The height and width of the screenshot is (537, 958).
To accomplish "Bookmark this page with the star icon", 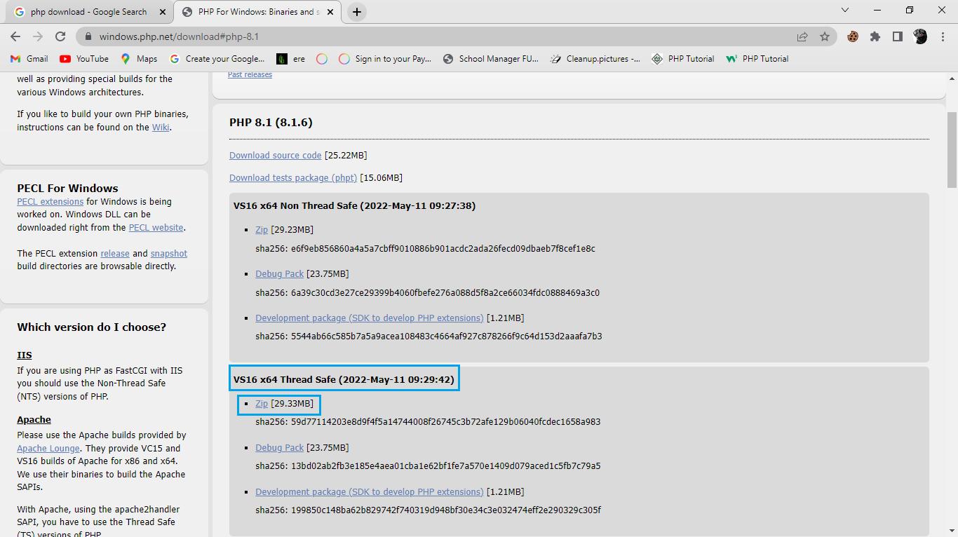I will click(x=825, y=36).
